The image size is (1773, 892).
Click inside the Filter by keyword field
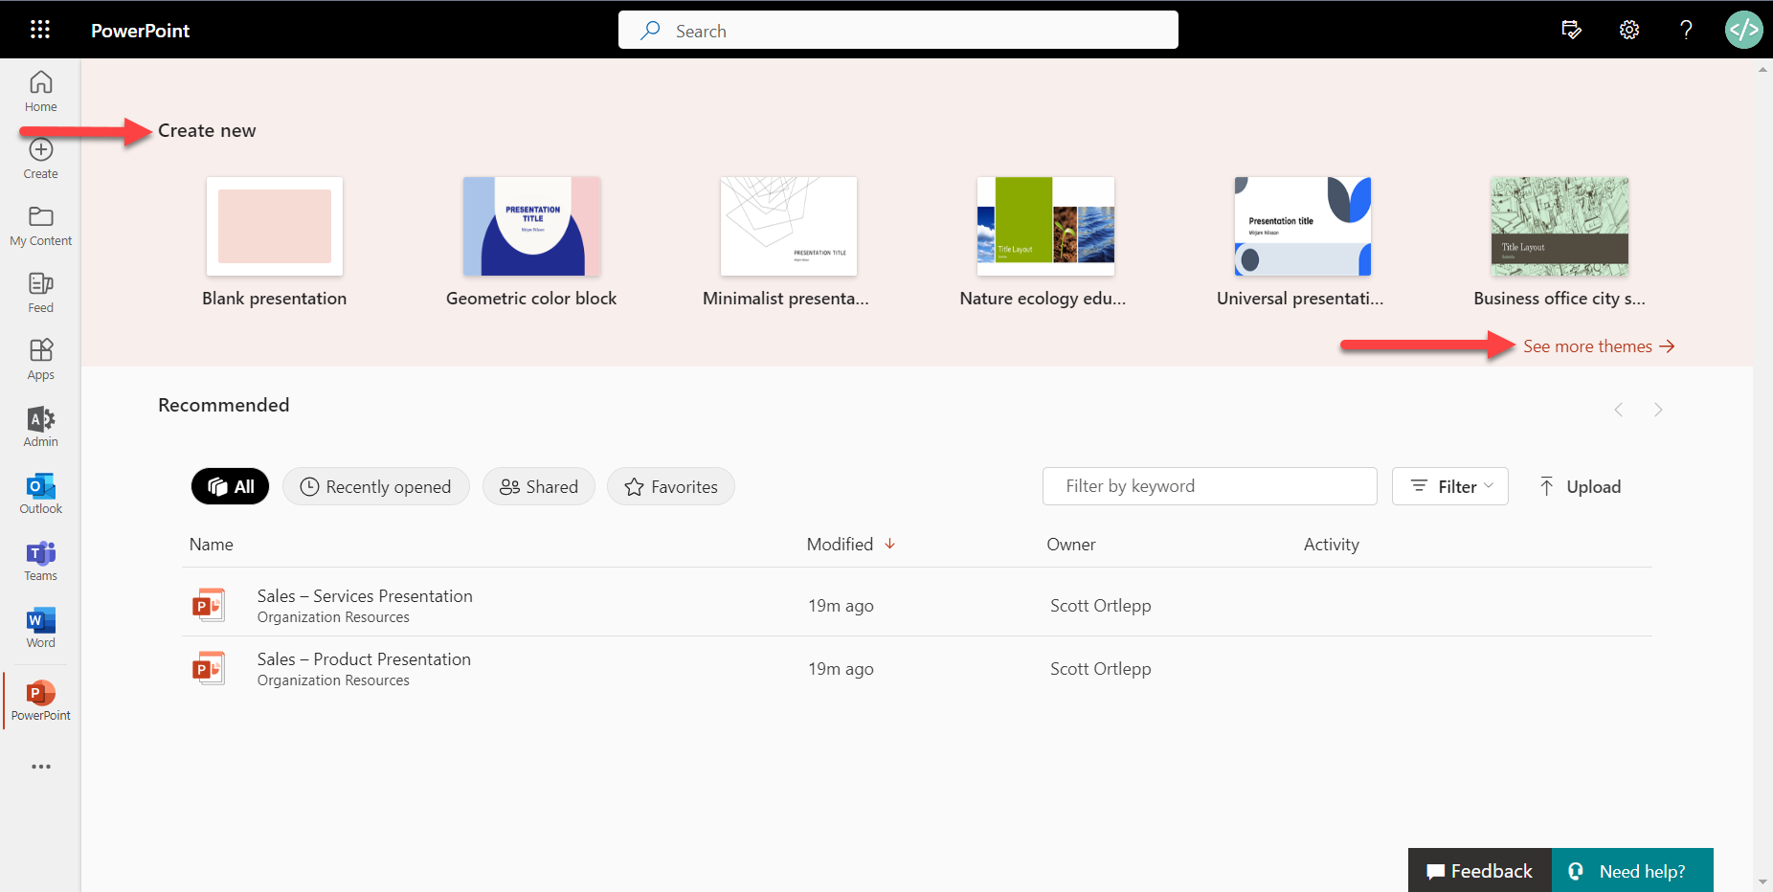(1209, 486)
